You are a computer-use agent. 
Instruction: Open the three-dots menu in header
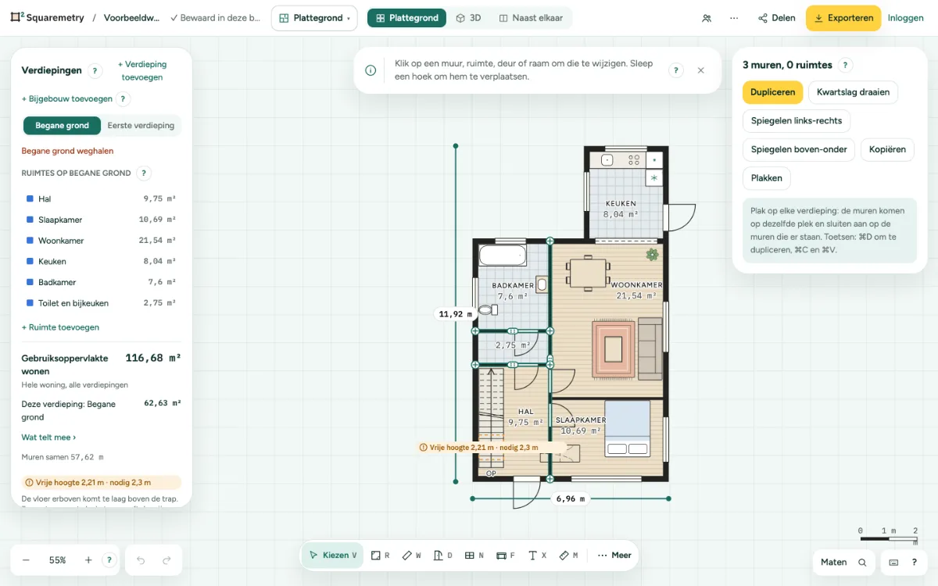pos(734,18)
